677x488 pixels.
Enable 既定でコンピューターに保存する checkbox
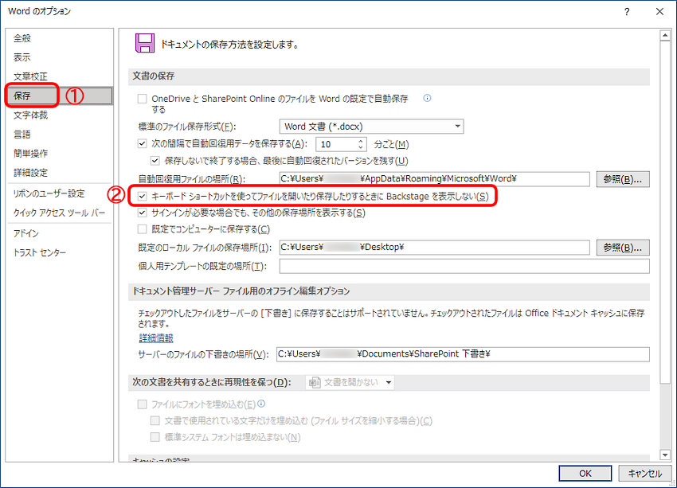143,229
